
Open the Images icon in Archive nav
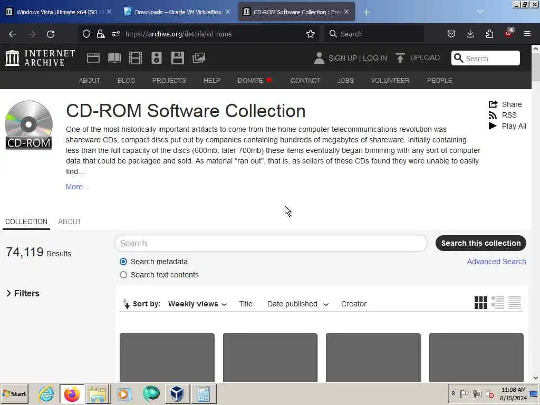(199, 58)
